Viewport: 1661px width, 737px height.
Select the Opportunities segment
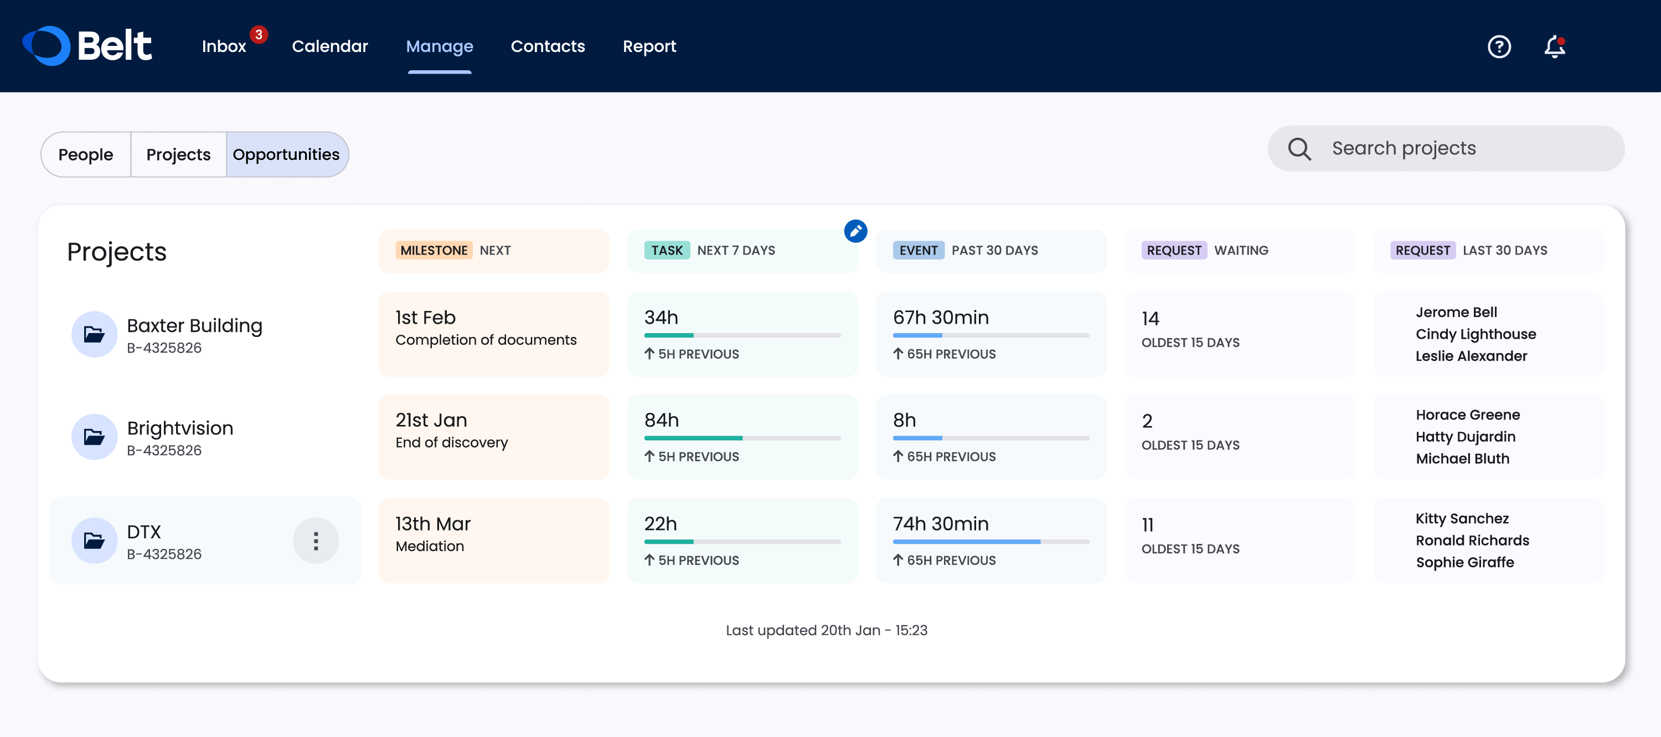[x=286, y=154]
